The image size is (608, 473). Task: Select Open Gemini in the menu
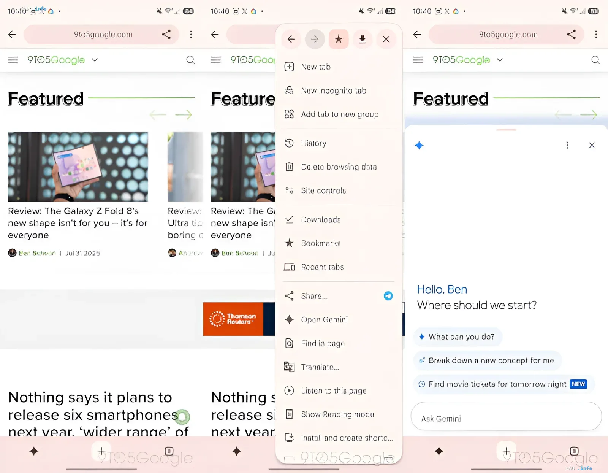click(x=339, y=320)
